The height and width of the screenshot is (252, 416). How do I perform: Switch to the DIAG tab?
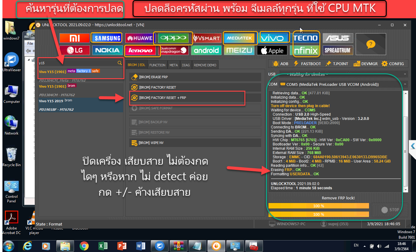tap(186, 65)
